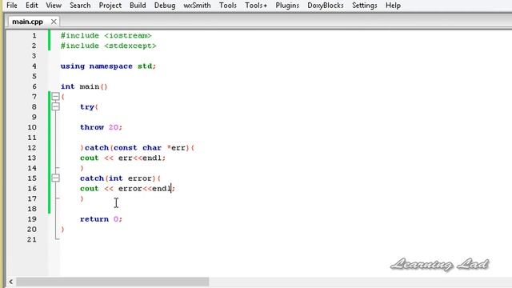Click on '#include <stdexcept>' text

(109, 46)
